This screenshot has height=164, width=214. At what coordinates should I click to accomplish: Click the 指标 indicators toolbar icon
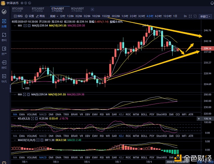18,16
